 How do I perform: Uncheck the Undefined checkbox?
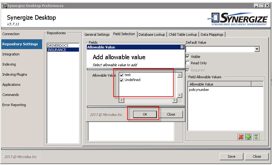(122, 80)
